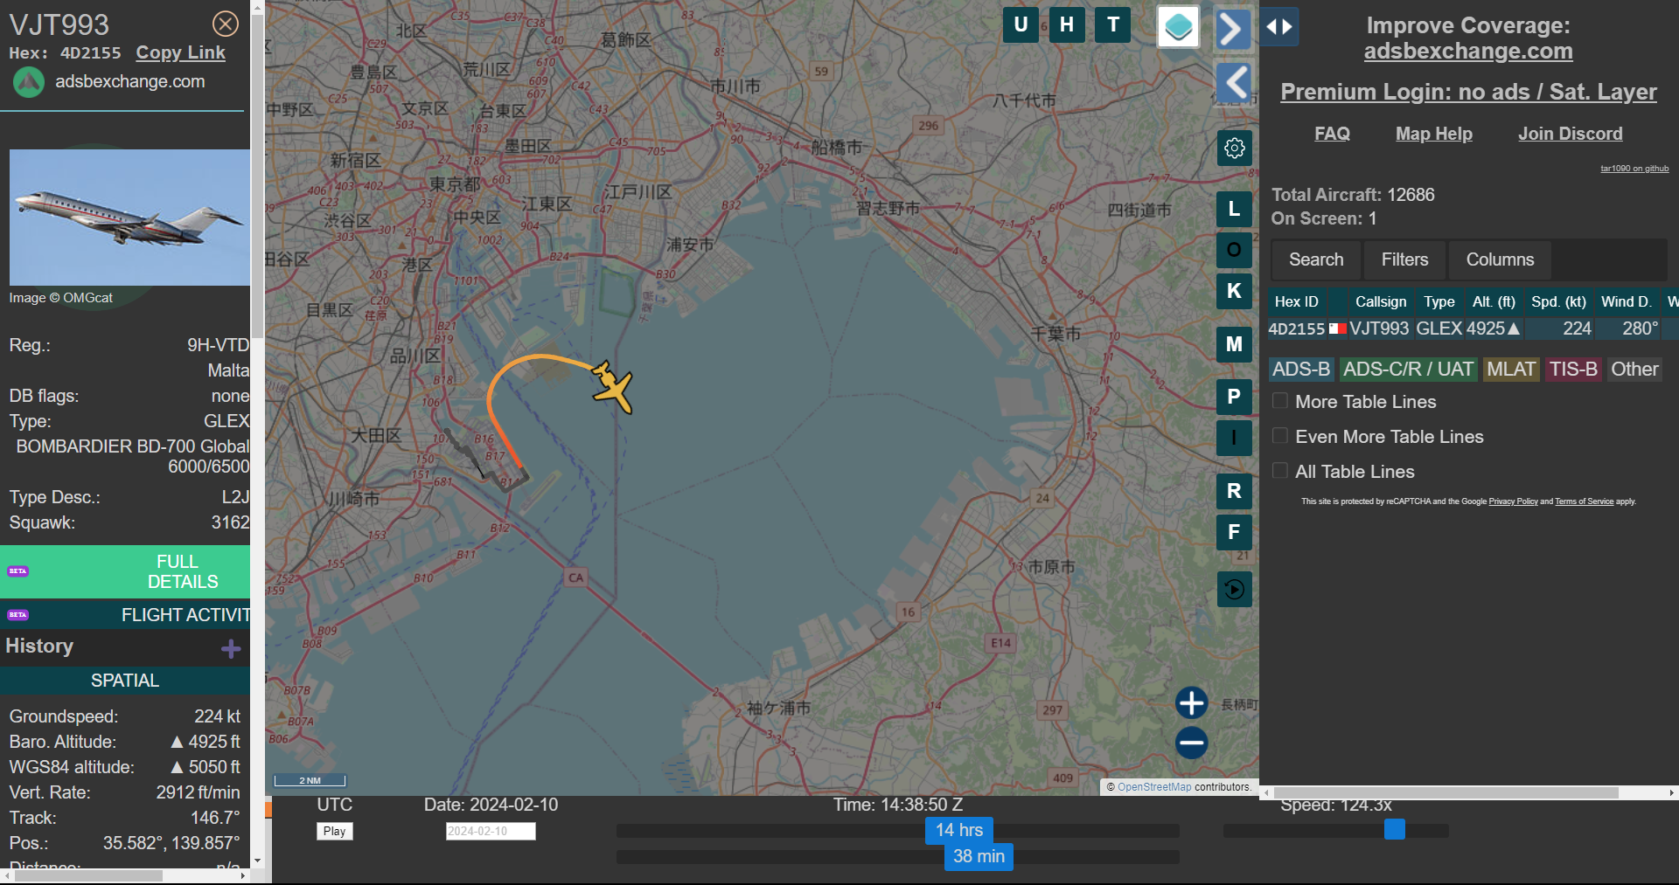Screen dimensions: 1679x885
Task: Toggle the P map button
Action: point(1235,397)
